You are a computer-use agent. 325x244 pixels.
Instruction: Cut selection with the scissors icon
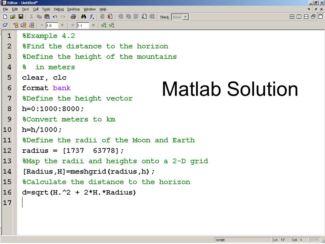(x=31, y=17)
